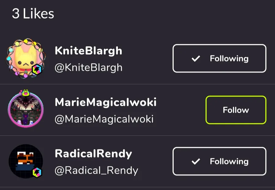This screenshot has height=190, width=275.
Task: Open MarieMagicalwoki's round profile avatar
Action: [26, 110]
